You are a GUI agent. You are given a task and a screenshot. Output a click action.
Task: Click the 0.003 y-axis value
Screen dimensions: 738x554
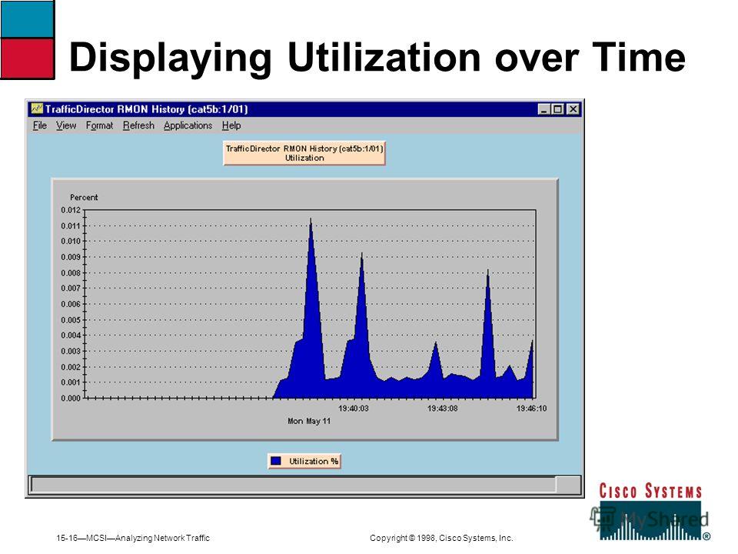coord(71,351)
